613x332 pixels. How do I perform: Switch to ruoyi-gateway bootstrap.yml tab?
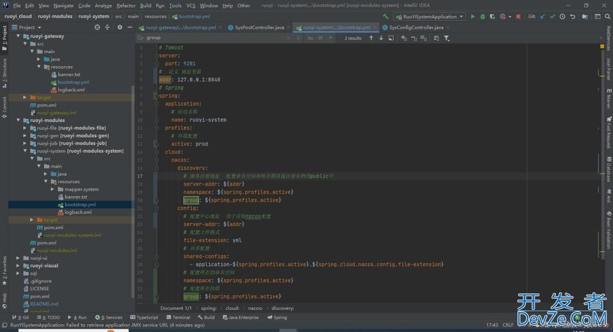pyautogui.click(x=180, y=28)
